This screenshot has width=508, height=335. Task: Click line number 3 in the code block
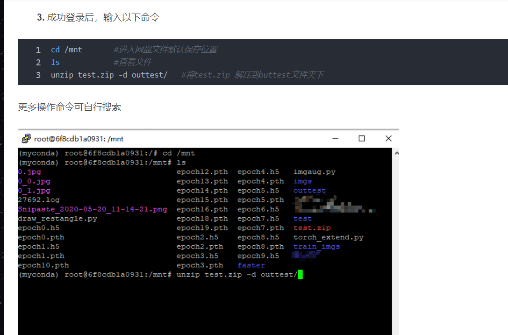[38, 75]
